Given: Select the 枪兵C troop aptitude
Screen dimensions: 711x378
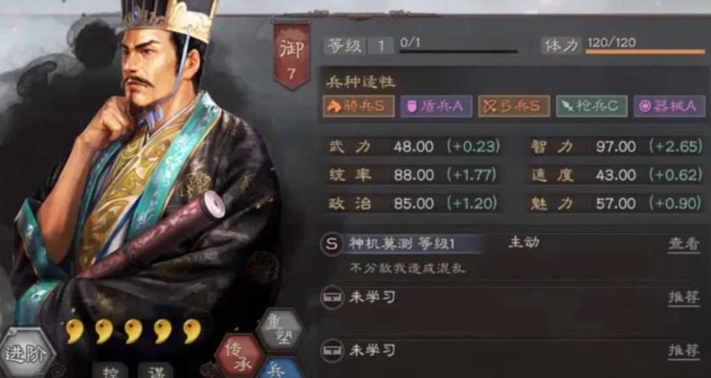Looking at the screenshot, I should (592, 106).
